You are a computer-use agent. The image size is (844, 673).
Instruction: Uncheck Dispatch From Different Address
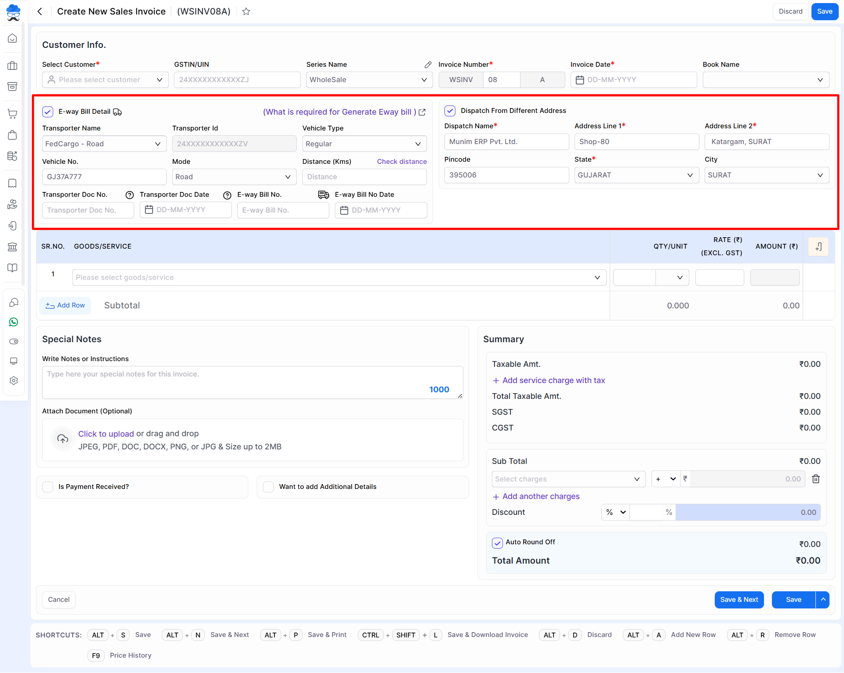(450, 111)
